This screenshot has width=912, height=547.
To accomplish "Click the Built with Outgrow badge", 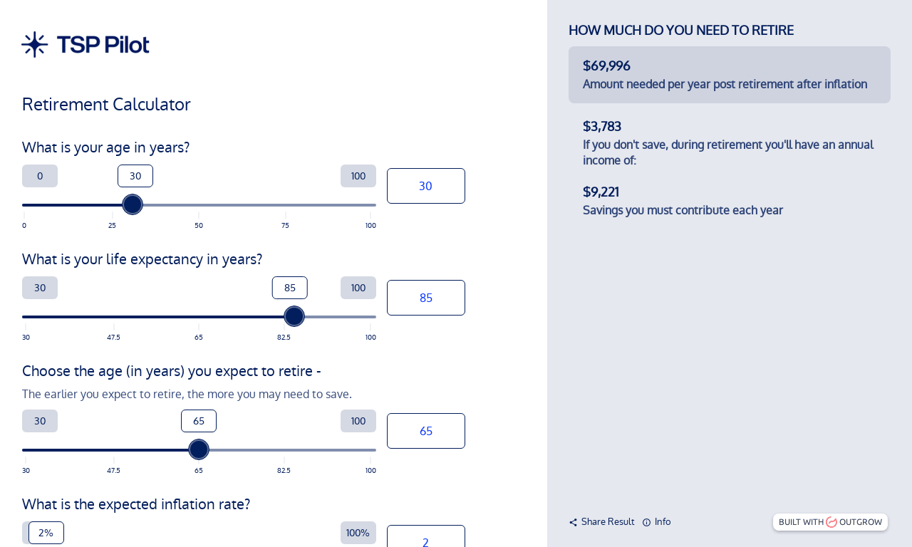I will click(830, 522).
